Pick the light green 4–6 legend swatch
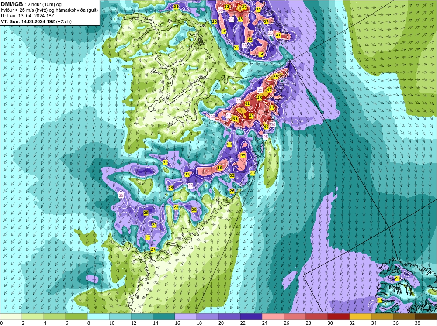 coord(55,317)
